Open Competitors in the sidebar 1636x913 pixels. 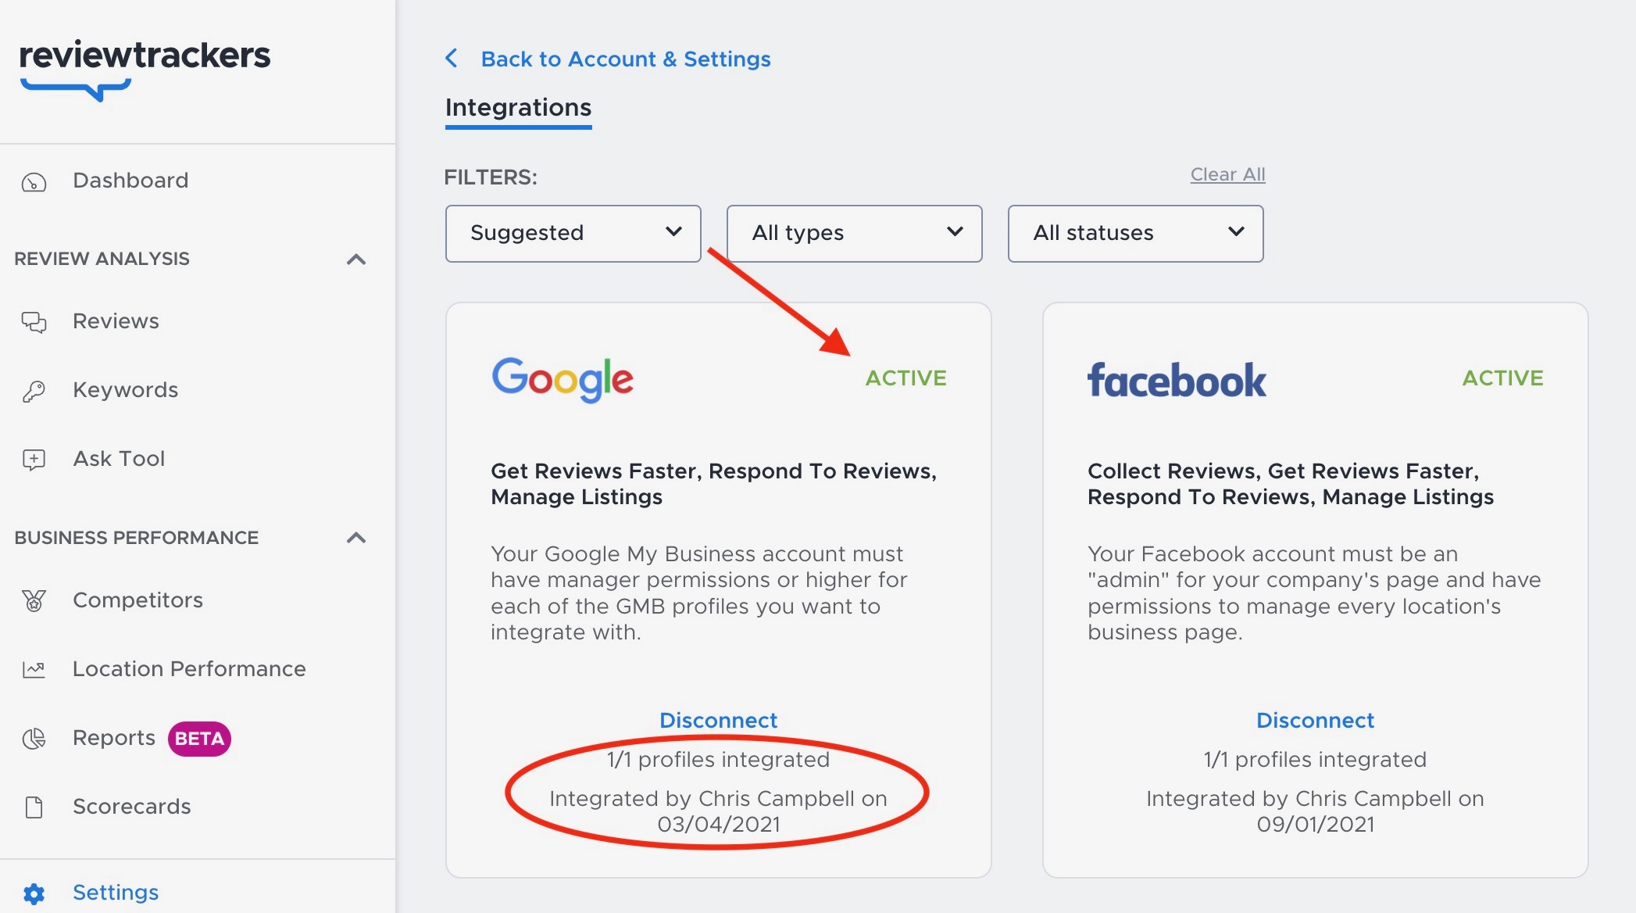pyautogui.click(x=138, y=600)
